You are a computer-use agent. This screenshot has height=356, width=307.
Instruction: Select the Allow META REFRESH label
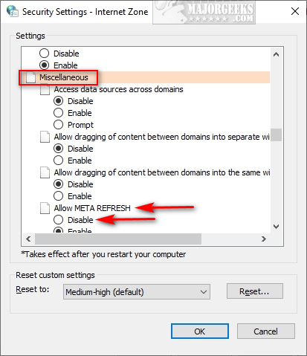pos(92,208)
